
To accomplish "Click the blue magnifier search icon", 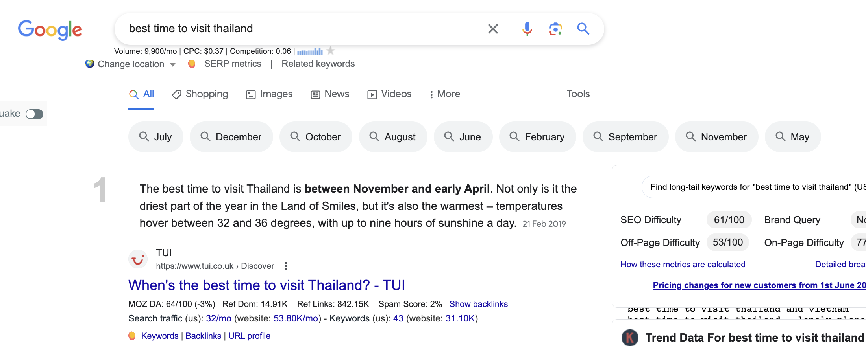I will [x=583, y=29].
